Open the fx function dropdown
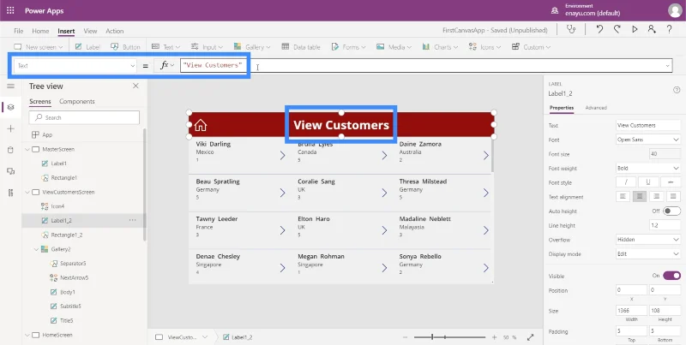The height and width of the screenshot is (345, 686). tap(166, 66)
